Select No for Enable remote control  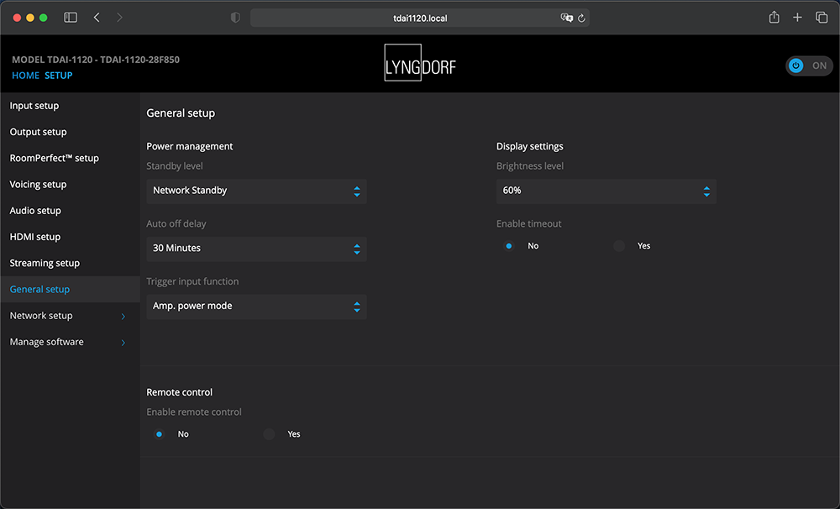(159, 434)
